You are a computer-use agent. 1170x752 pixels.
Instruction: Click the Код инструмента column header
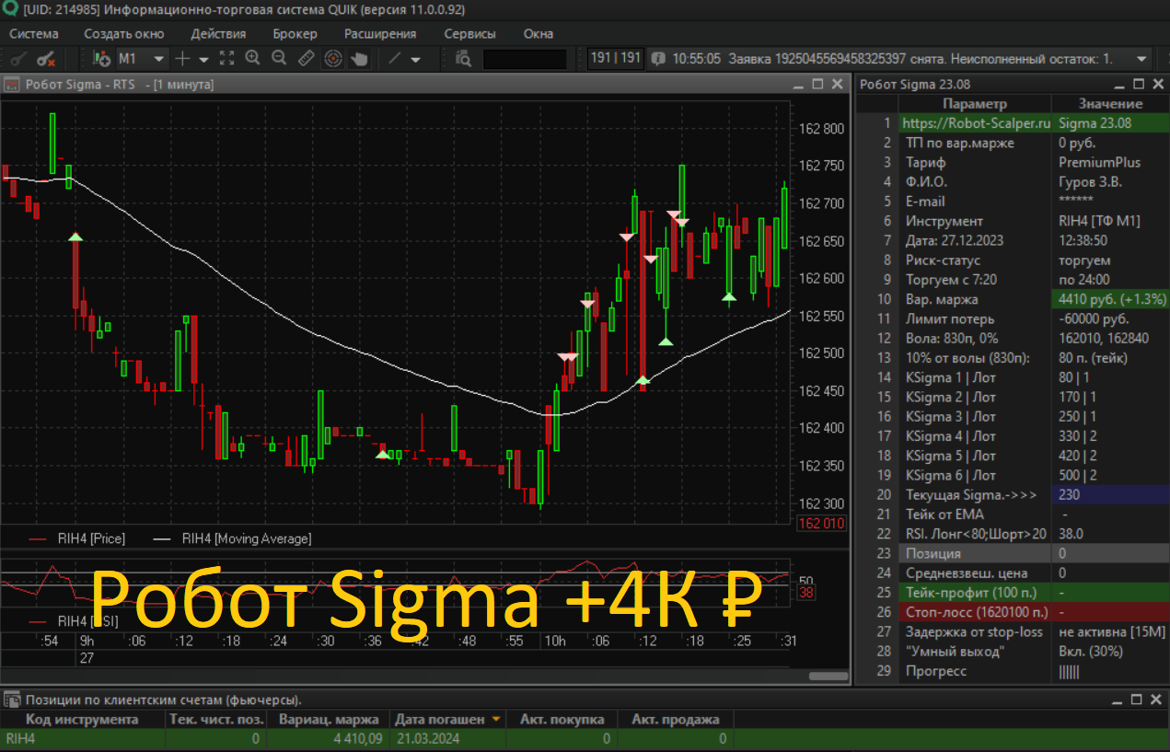[x=83, y=719]
